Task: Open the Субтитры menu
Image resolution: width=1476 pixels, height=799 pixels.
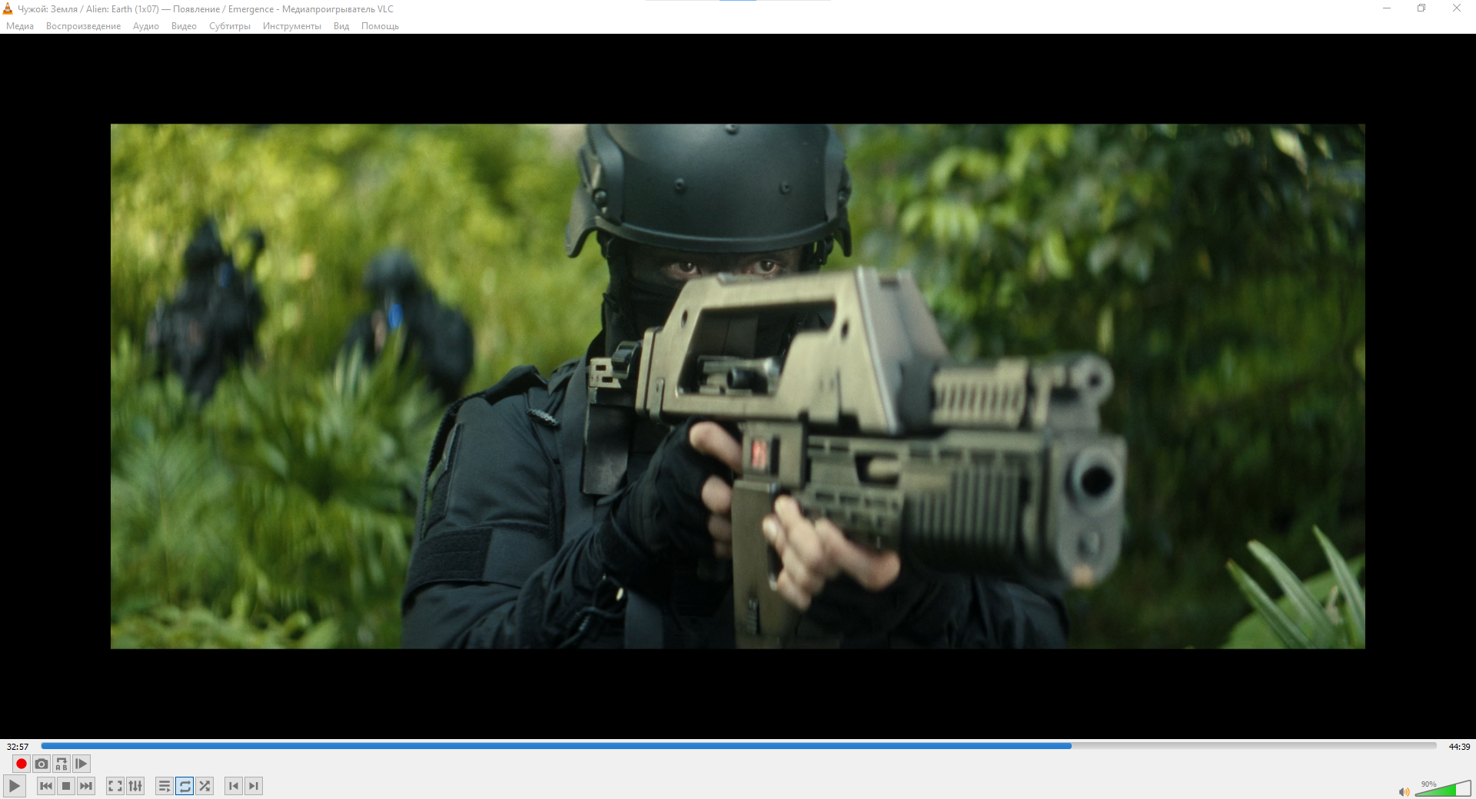Action: point(229,26)
